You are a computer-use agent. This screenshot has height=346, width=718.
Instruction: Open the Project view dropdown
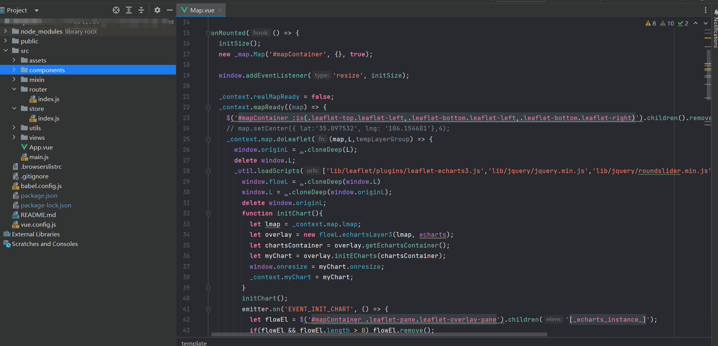[37, 10]
